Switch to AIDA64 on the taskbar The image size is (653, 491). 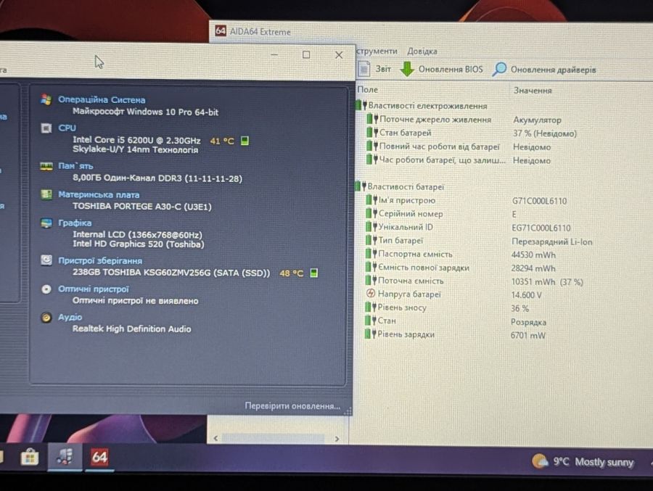click(x=99, y=458)
